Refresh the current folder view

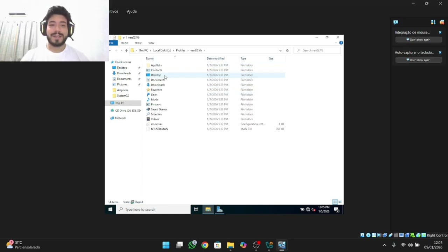pyautogui.click(x=287, y=50)
